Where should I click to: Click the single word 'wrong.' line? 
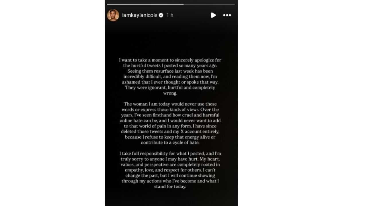(x=170, y=93)
